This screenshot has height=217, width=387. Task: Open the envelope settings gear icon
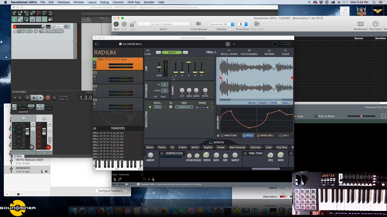point(218,136)
